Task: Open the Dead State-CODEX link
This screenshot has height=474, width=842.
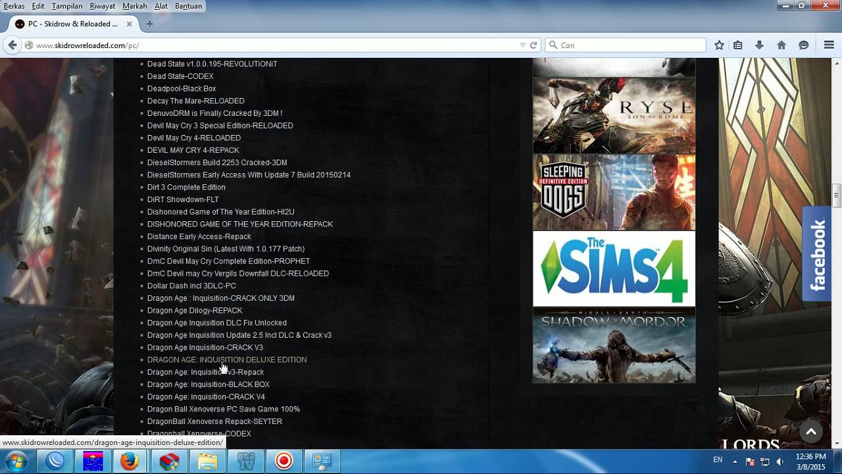Action: coord(180,76)
